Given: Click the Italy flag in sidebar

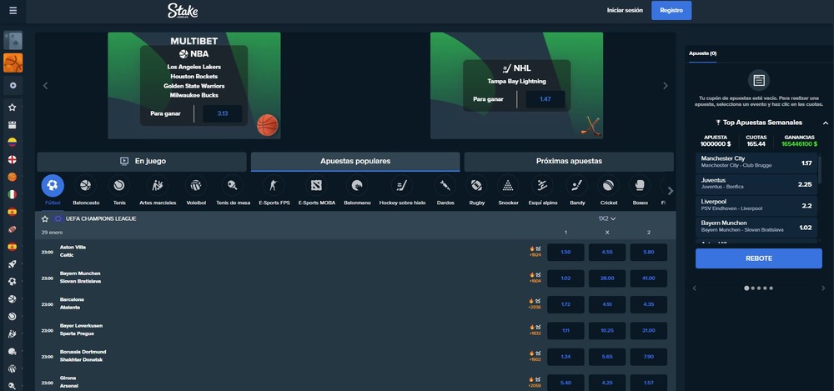Looking at the screenshot, I should 13,194.
